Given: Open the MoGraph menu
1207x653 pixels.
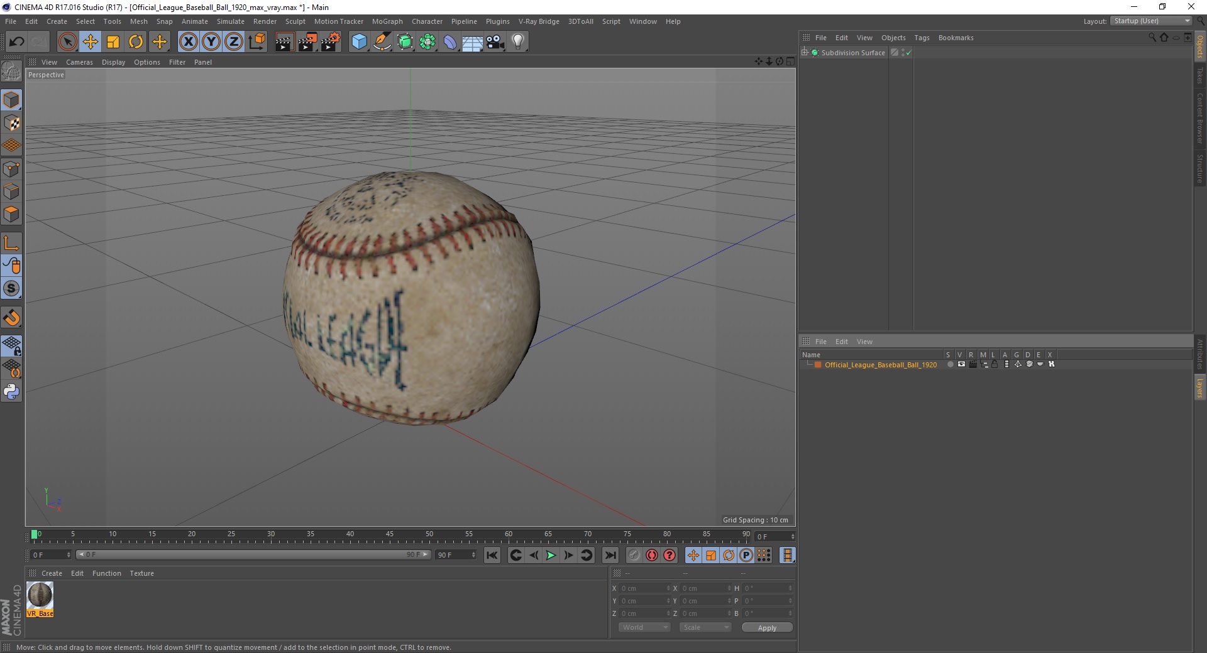Looking at the screenshot, I should point(387,21).
